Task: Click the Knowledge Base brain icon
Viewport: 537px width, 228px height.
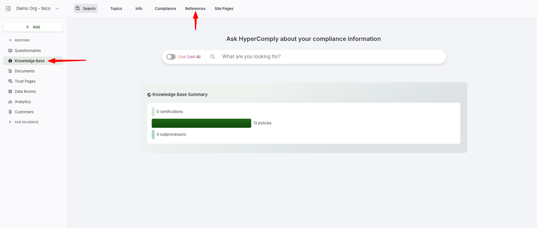Action: pos(10,61)
